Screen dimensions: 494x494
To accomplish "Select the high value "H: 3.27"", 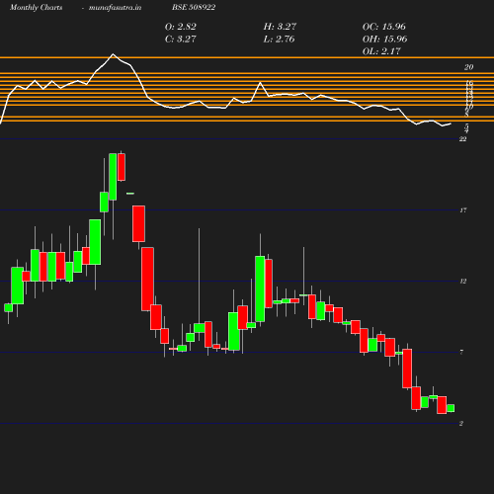I will point(280,27).
